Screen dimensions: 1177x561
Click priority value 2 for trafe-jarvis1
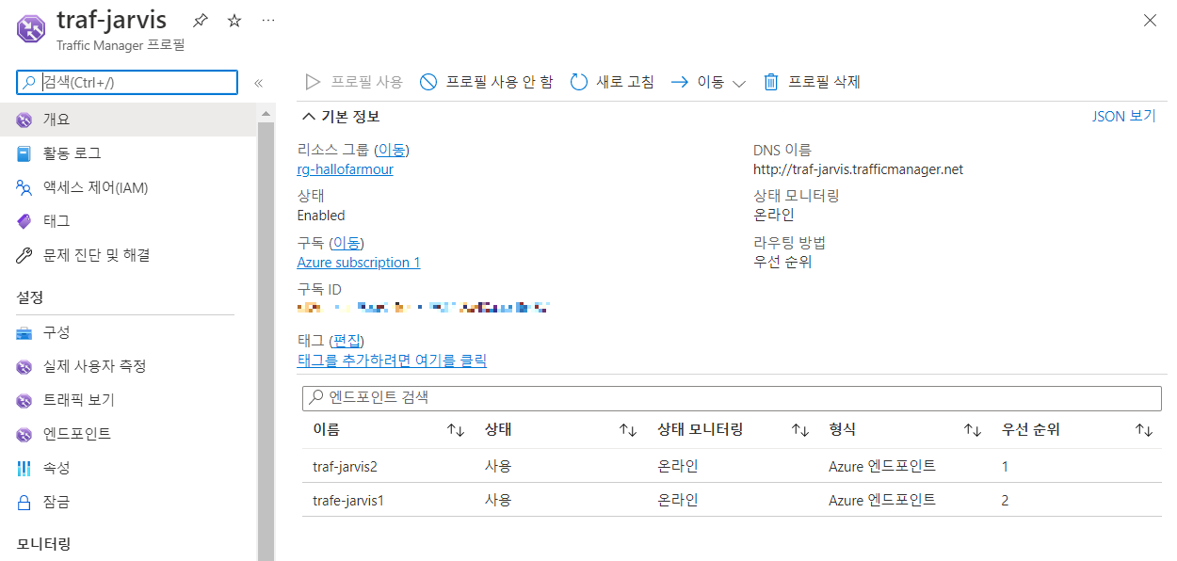coord(1005,501)
